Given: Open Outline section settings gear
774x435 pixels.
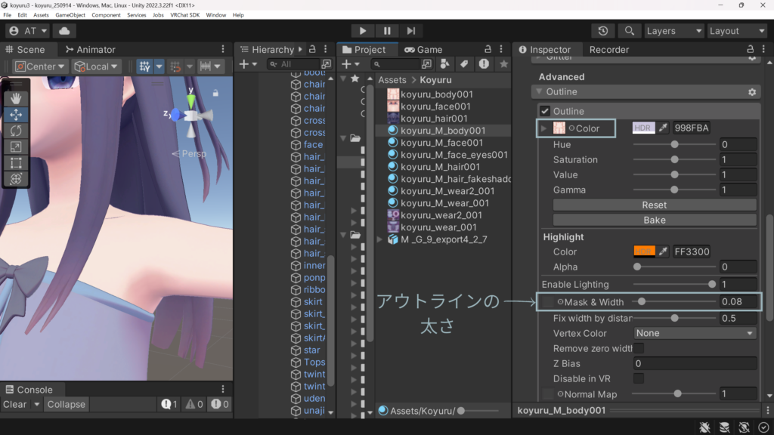Looking at the screenshot, I should (752, 91).
